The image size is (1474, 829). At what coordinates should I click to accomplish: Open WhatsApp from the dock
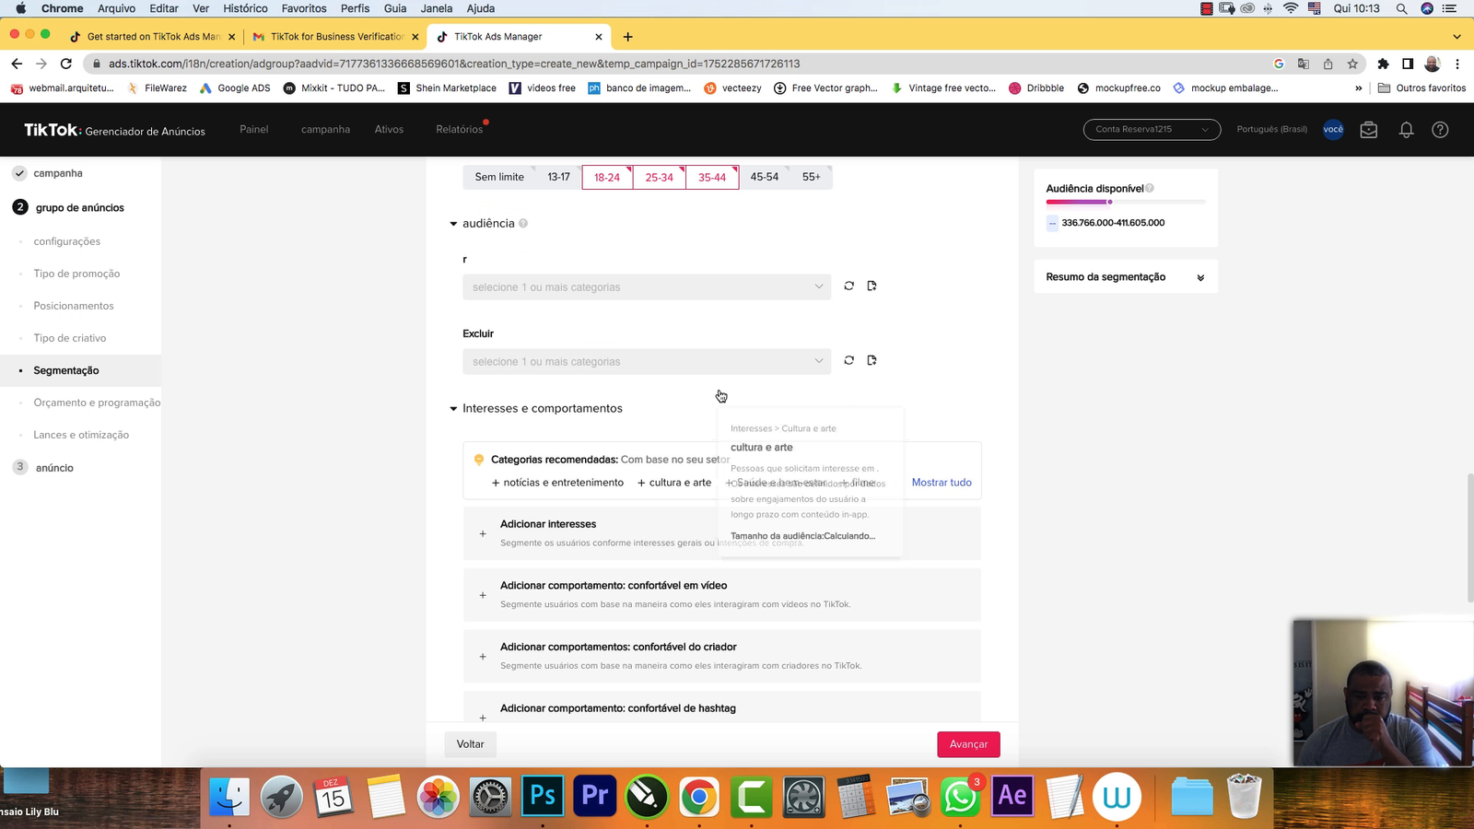pyautogui.click(x=960, y=796)
